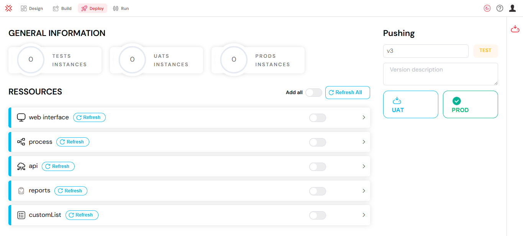Image resolution: width=523 pixels, height=236 pixels.
Task: Click the customList list icon
Action: point(21,215)
